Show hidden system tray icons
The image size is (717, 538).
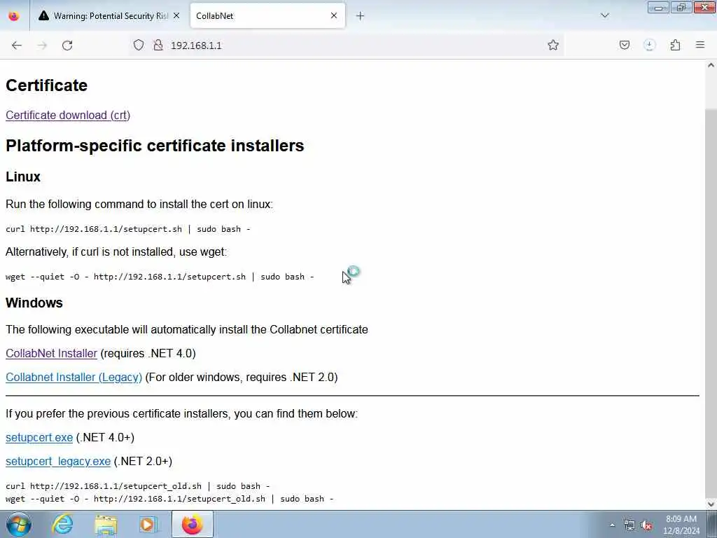pos(612,525)
